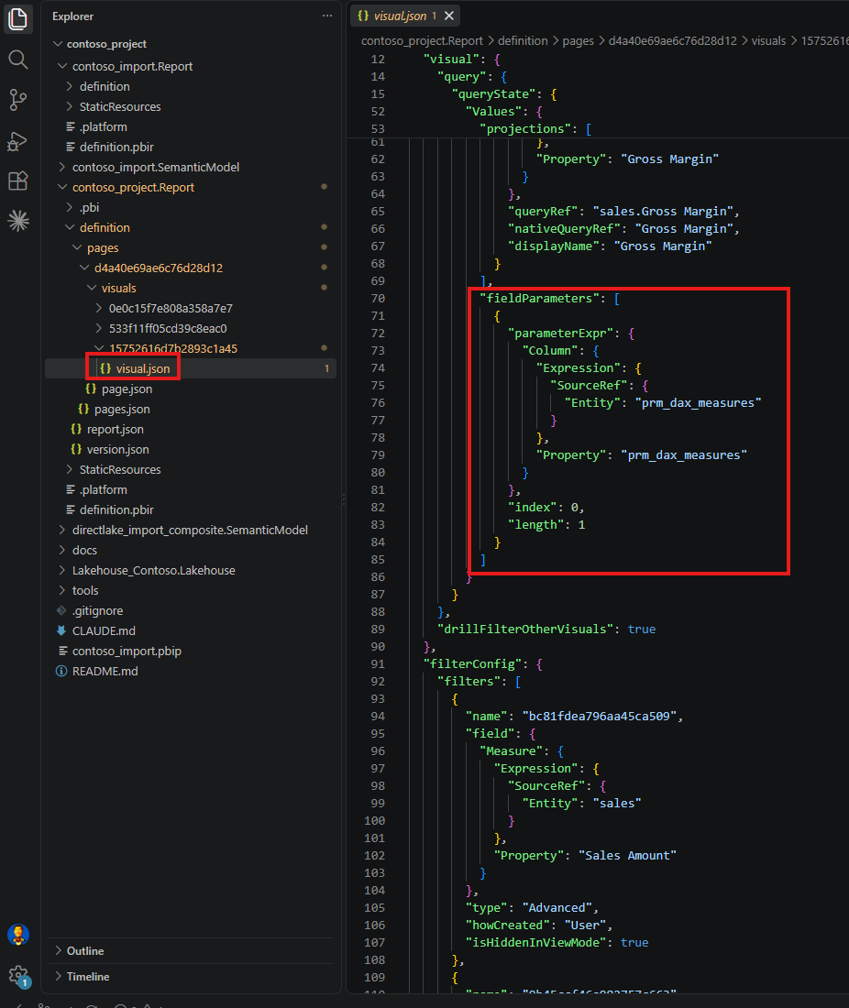This screenshot has height=1008, width=849.
Task: Open the Search view in activity bar
Action: pyautogui.click(x=18, y=60)
